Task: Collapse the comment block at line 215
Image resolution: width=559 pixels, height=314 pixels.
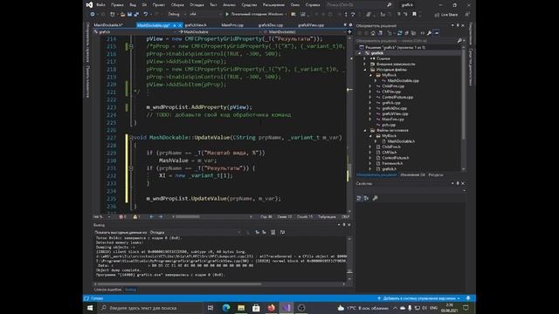Action: point(131,46)
